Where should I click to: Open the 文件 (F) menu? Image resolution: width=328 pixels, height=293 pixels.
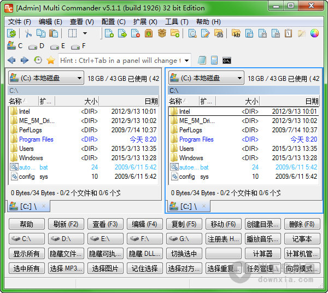20,22
